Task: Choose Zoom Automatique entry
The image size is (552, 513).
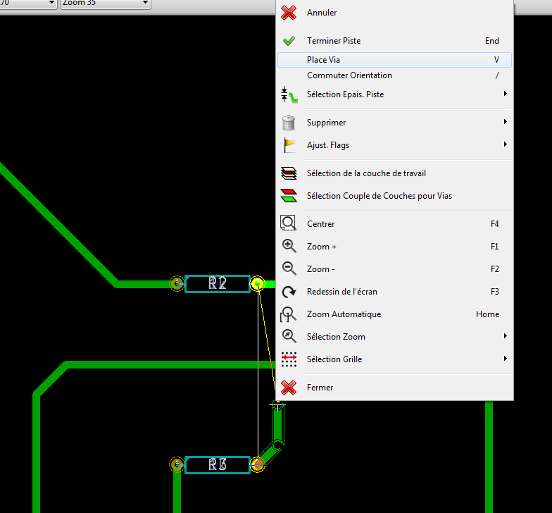Action: coord(394,314)
